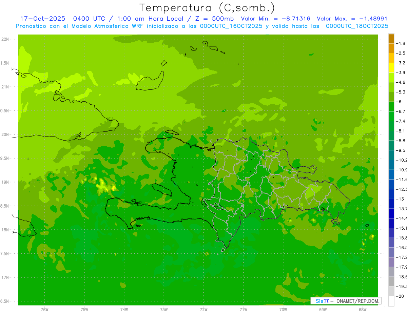Click the "0000UTC_18OCT2025" valid-until time
This screenshot has width=407, height=314.
tap(357, 26)
